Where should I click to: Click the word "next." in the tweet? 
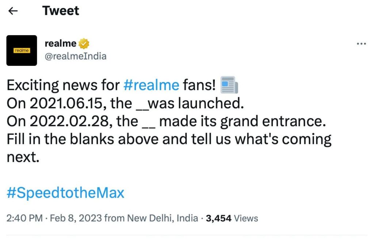(x=23, y=157)
